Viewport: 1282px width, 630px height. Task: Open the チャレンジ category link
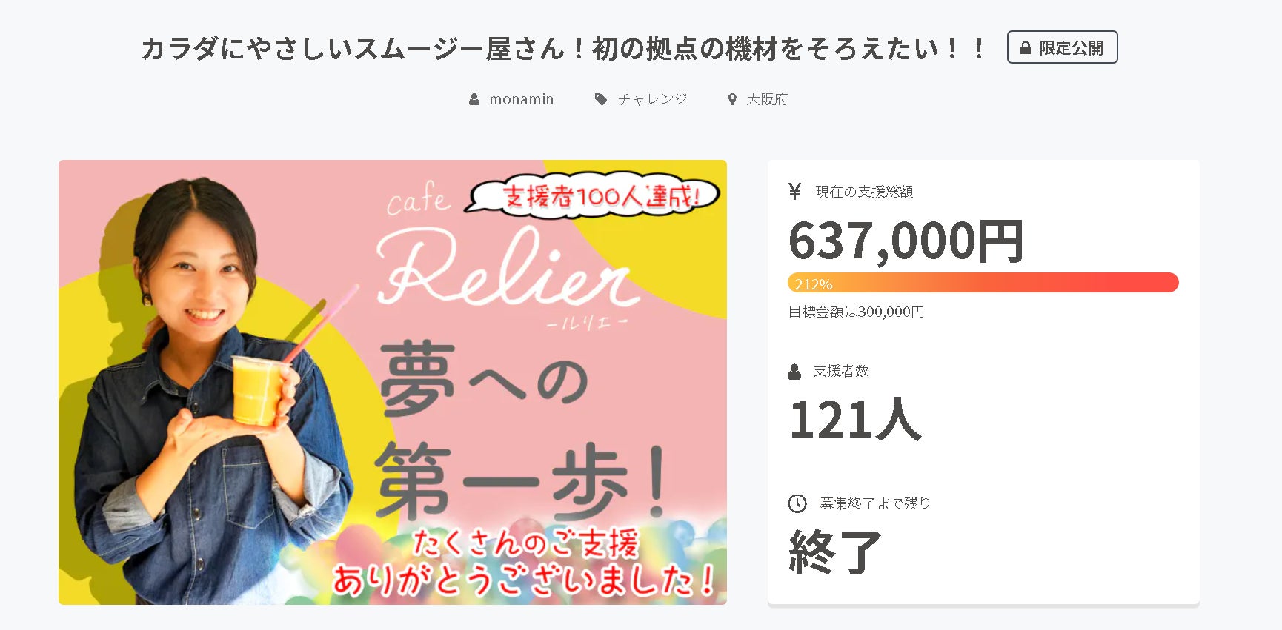tap(652, 99)
